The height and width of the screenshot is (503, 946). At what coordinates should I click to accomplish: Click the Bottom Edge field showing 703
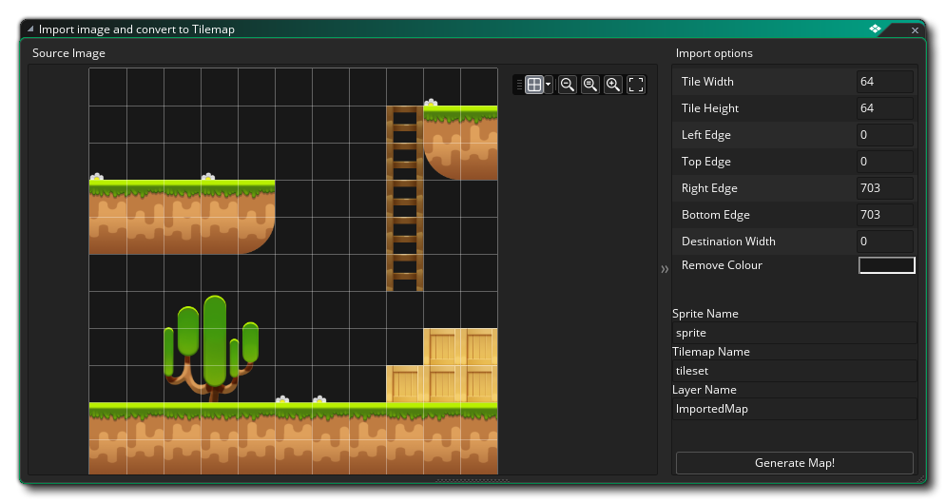pyautogui.click(x=884, y=214)
